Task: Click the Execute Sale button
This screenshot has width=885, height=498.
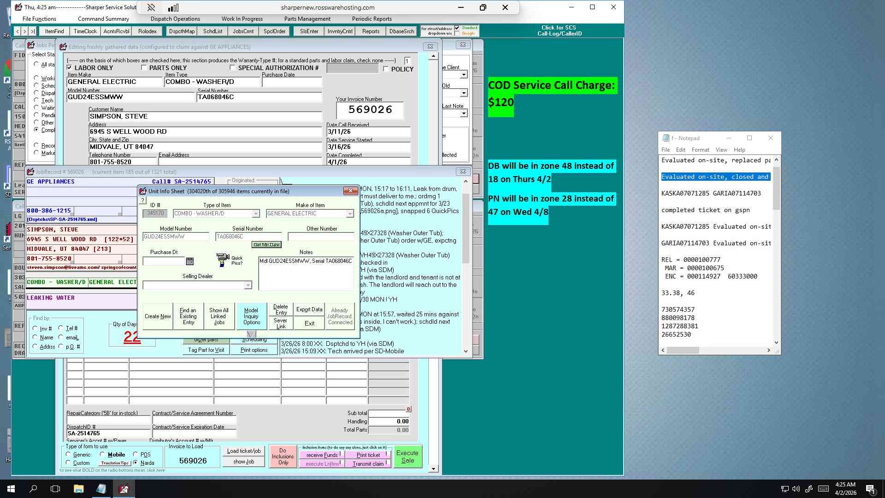Action: (407, 456)
